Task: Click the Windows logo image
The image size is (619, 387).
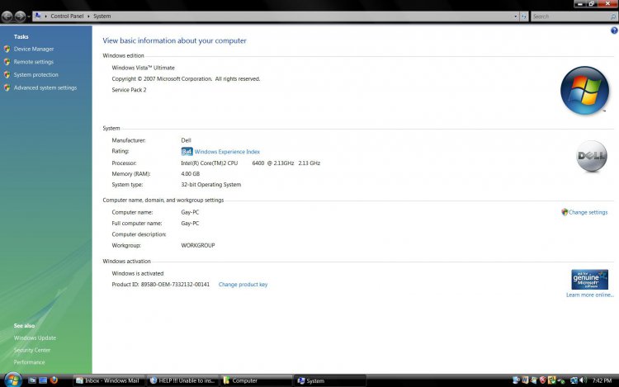Action: (584, 90)
